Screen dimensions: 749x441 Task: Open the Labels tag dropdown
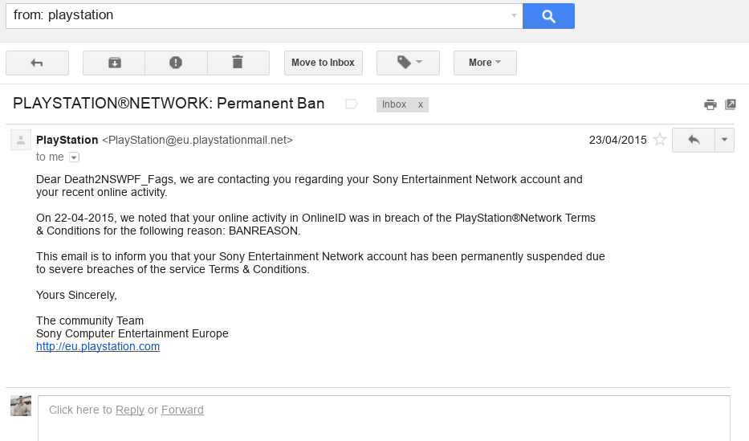pyautogui.click(x=408, y=63)
